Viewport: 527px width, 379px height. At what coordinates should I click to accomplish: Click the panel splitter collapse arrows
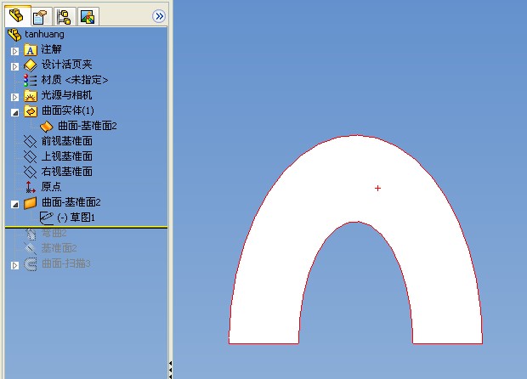click(x=170, y=370)
